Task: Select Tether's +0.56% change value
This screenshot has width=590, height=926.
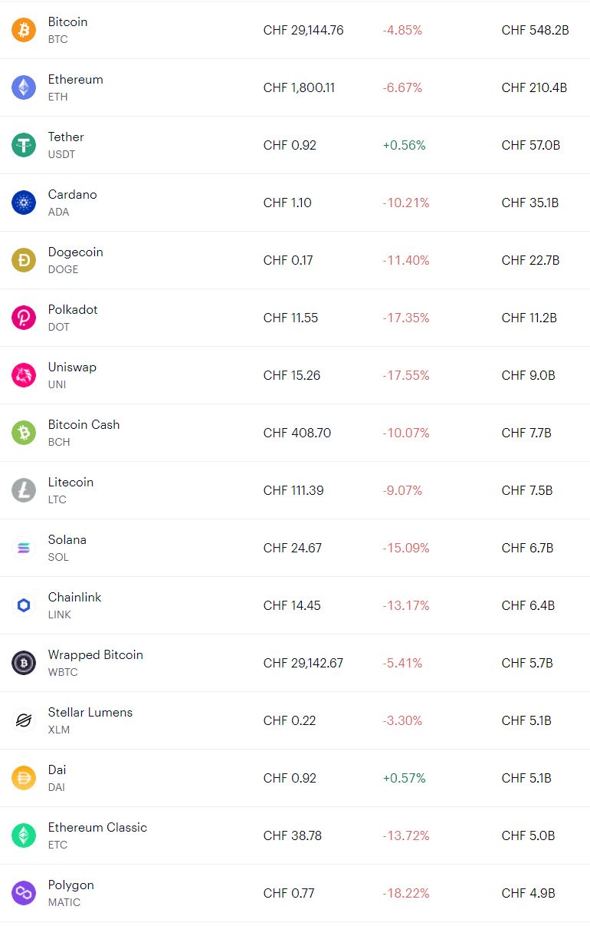Action: click(404, 145)
